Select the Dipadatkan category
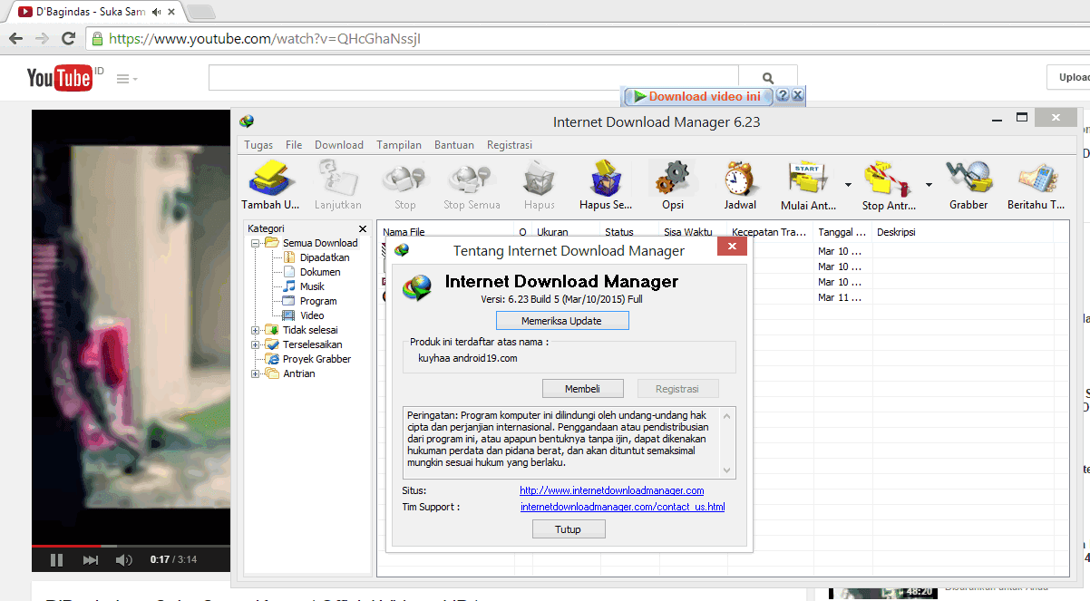This screenshot has height=601, width=1090. coord(325,257)
